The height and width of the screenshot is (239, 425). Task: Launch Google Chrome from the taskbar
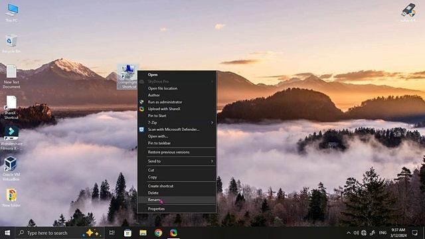point(158,233)
